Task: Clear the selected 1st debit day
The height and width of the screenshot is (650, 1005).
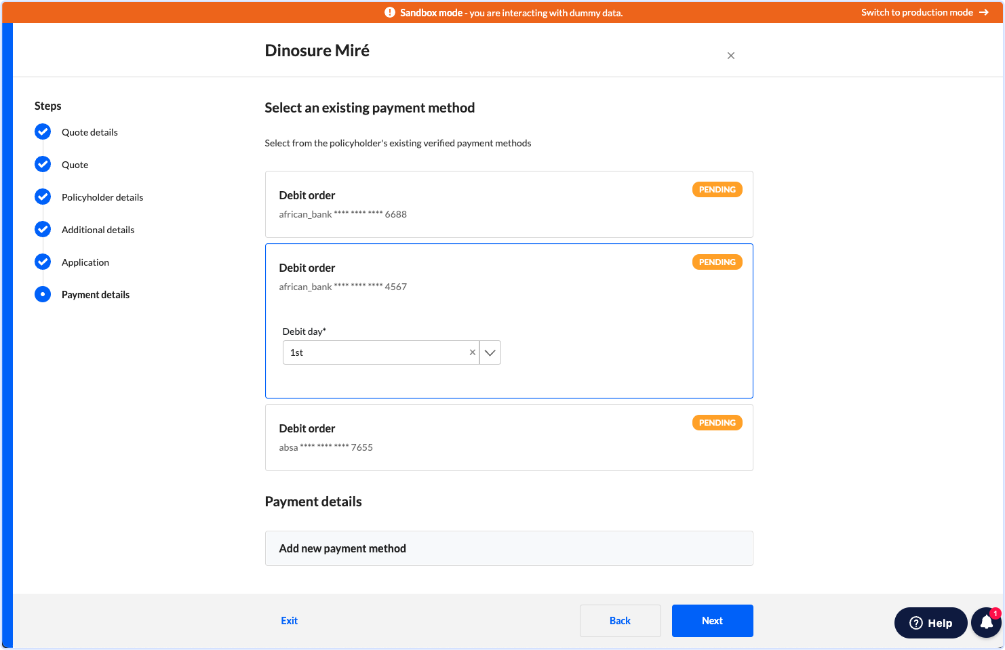Action: point(473,352)
